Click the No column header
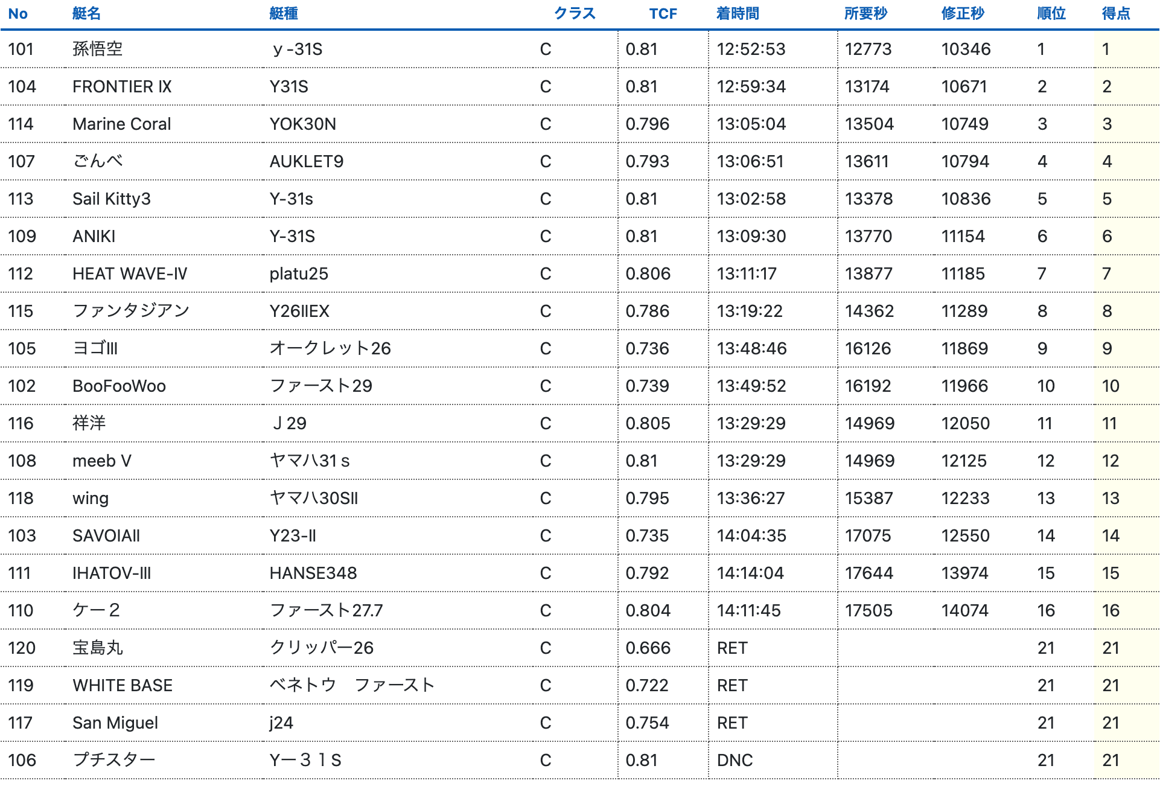This screenshot has height=789, width=1160. (18, 13)
